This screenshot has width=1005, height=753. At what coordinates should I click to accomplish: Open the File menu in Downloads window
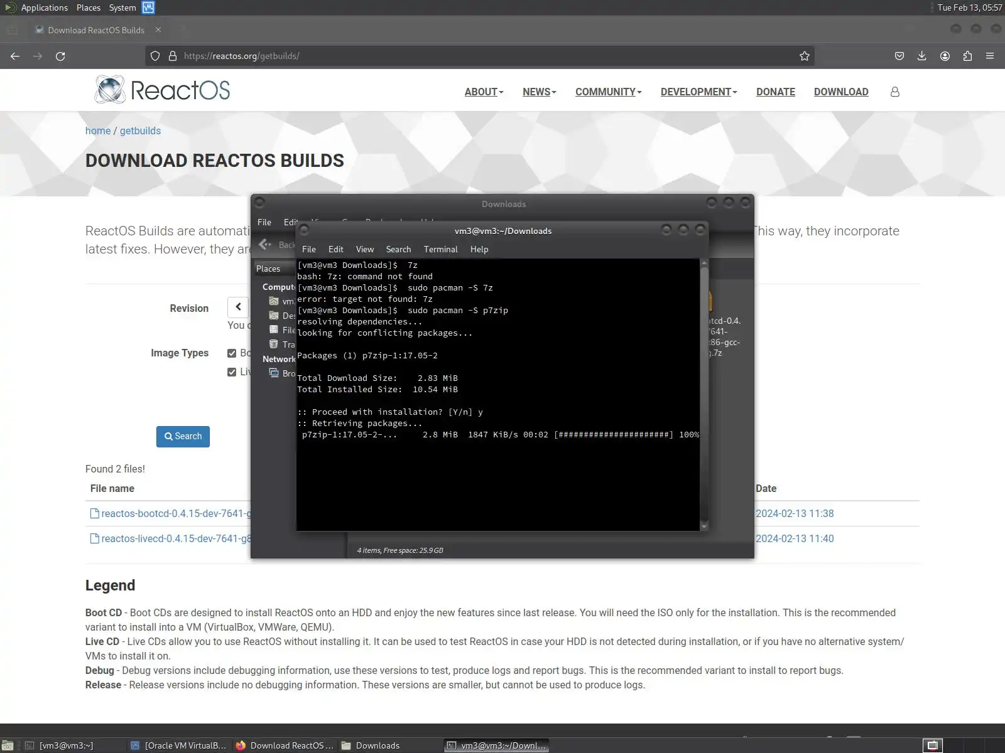pyautogui.click(x=264, y=222)
